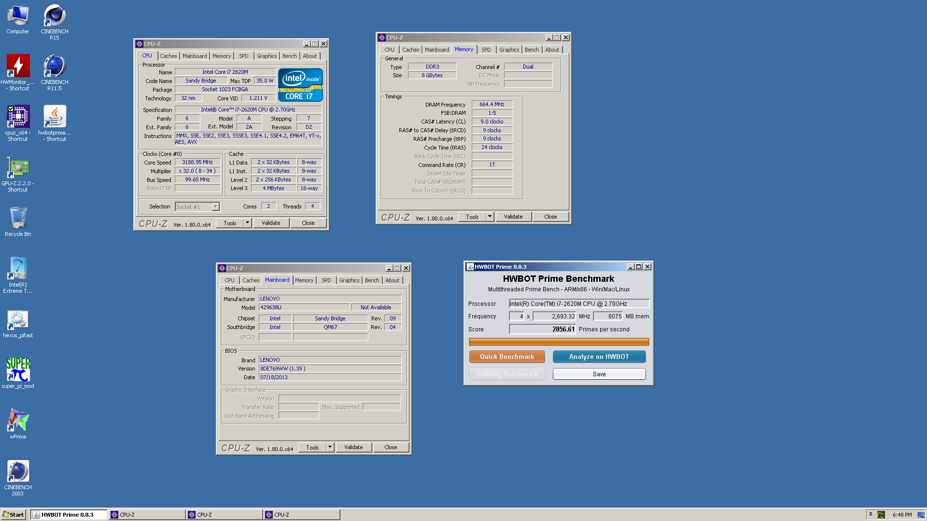Click the Instructions list in CPU window

point(248,139)
